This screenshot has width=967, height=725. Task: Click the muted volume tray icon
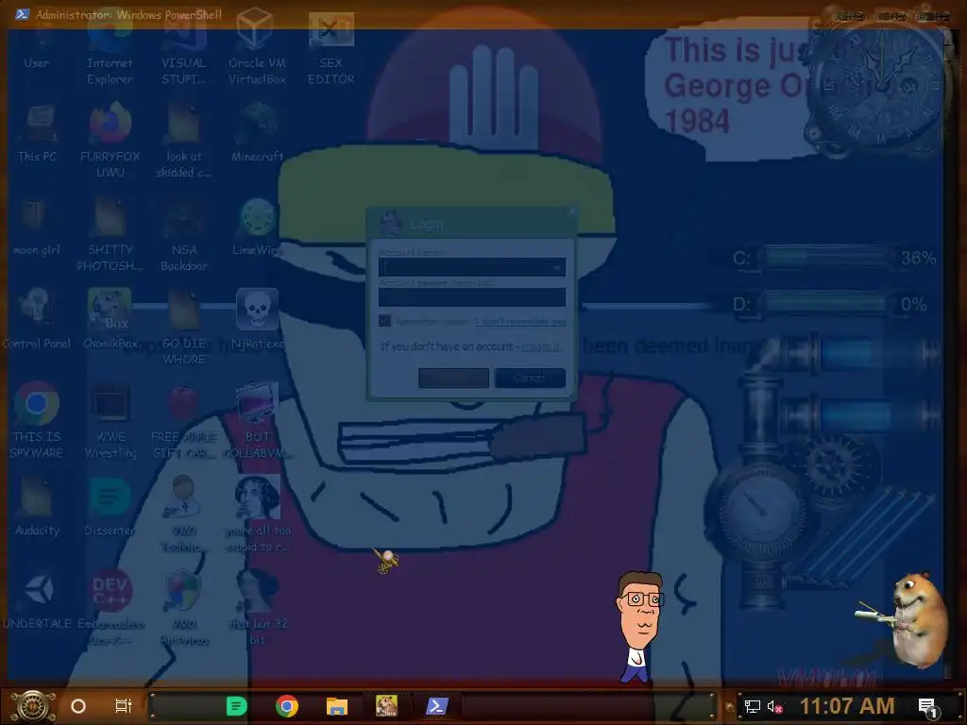[x=775, y=706]
